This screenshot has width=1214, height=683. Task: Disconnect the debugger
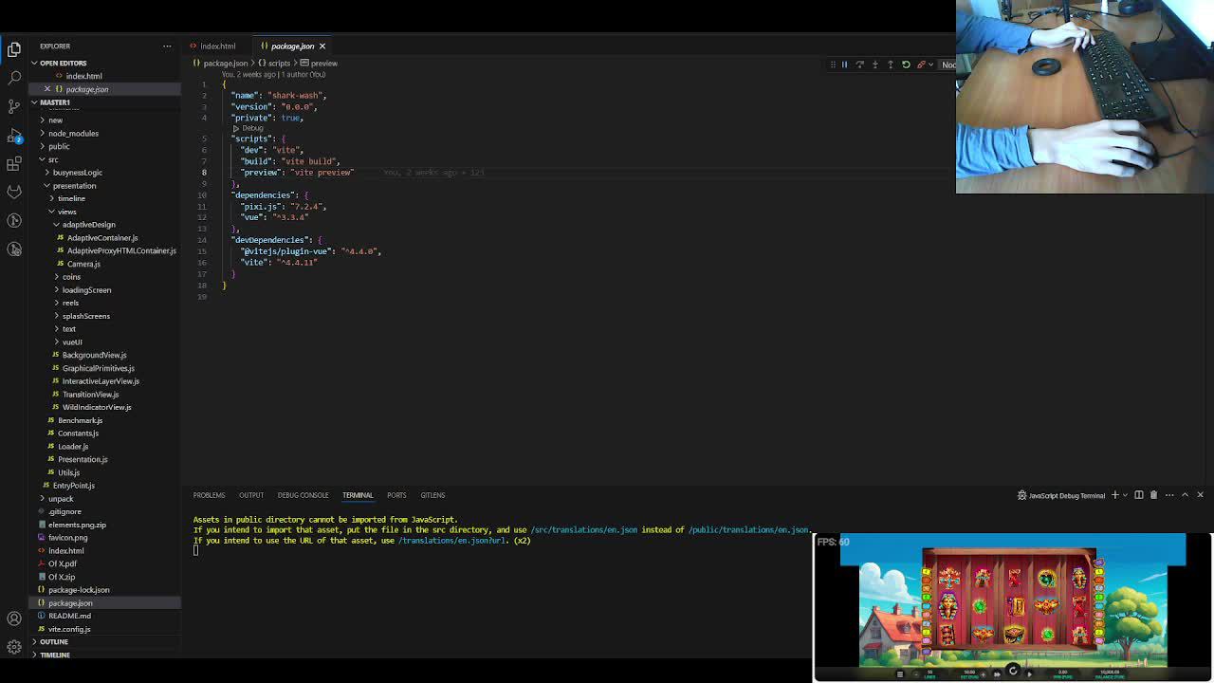(920, 65)
